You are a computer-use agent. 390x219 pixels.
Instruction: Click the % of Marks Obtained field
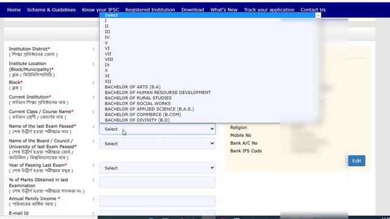point(157,182)
